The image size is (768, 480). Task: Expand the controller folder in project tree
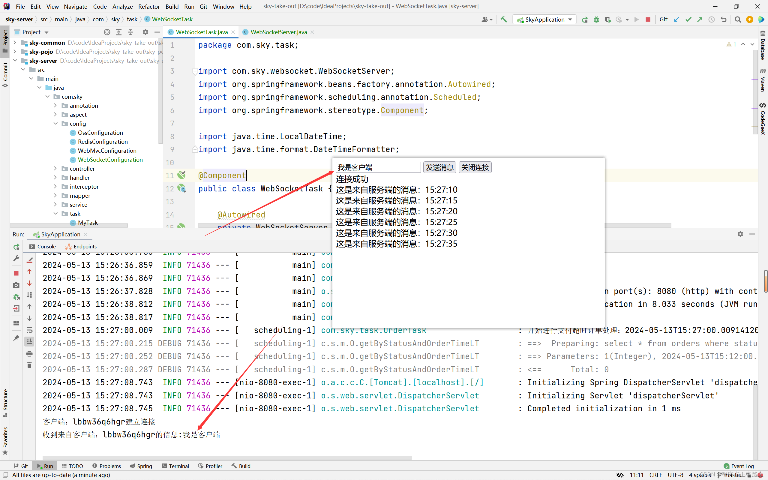55,169
